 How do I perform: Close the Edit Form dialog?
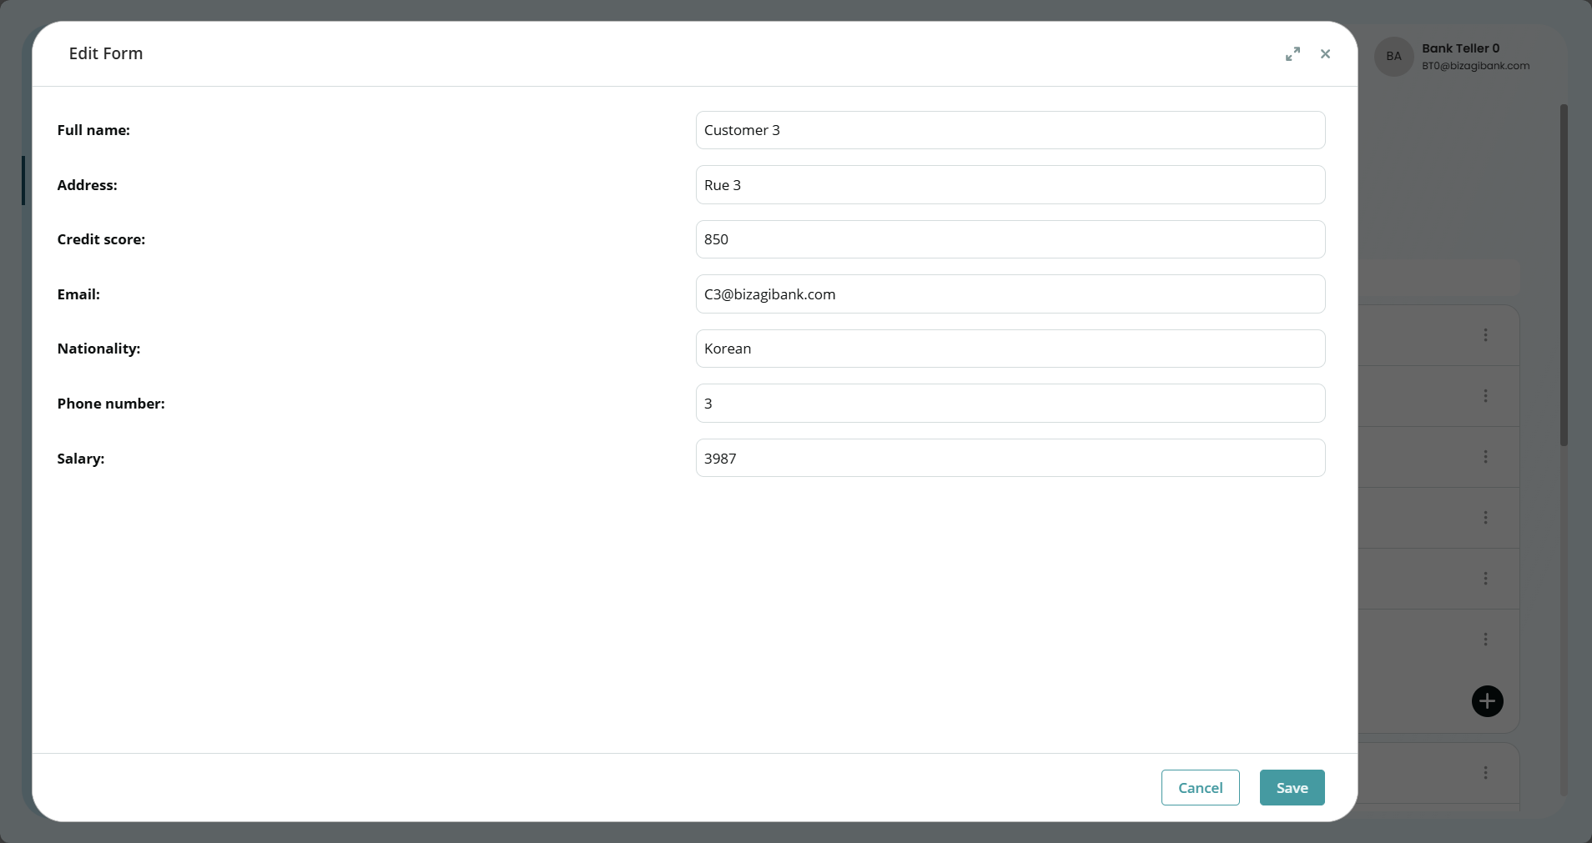(1325, 54)
